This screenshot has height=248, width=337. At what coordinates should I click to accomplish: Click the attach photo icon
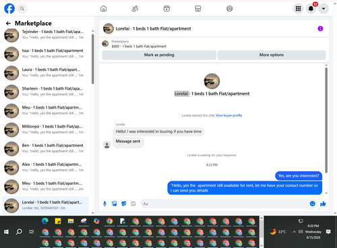(x=115, y=204)
